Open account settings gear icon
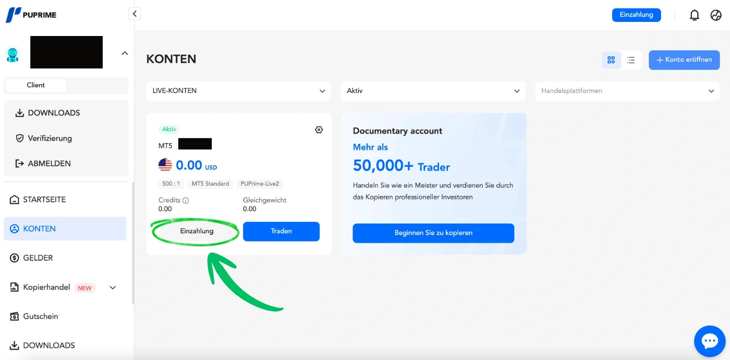730x360 pixels. click(319, 130)
